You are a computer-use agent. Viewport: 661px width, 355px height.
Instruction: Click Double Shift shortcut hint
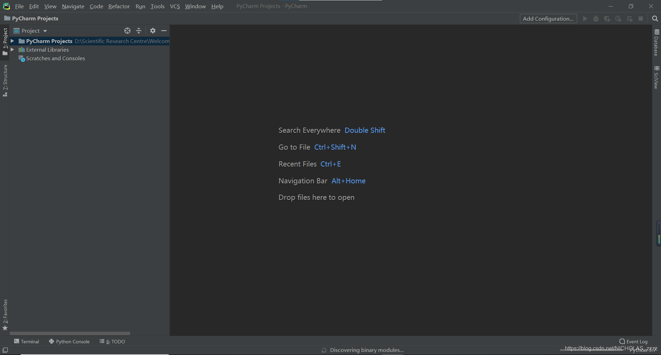click(365, 130)
